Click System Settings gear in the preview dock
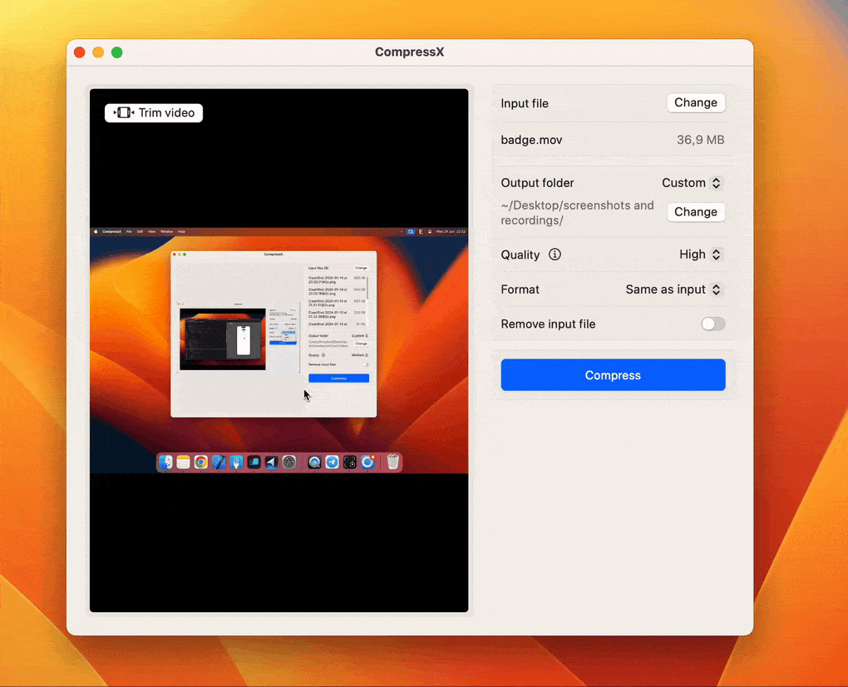The width and height of the screenshot is (848, 687). click(289, 462)
